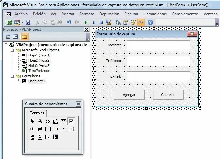Open the Depuración menu

(109, 14)
